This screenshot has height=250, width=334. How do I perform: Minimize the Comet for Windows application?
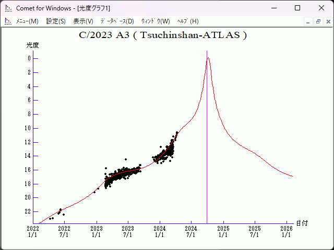click(273, 8)
